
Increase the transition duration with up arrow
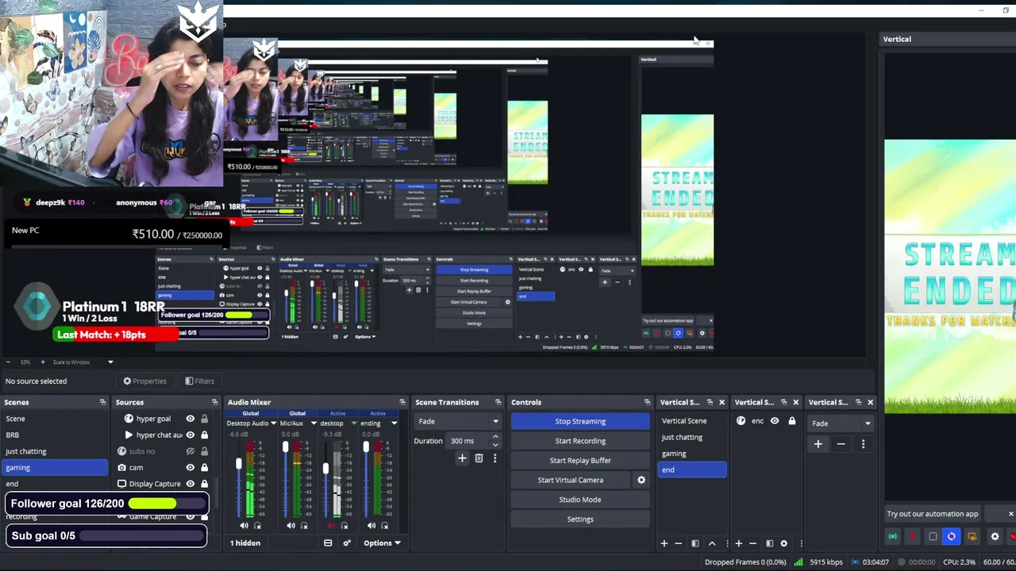coord(495,437)
